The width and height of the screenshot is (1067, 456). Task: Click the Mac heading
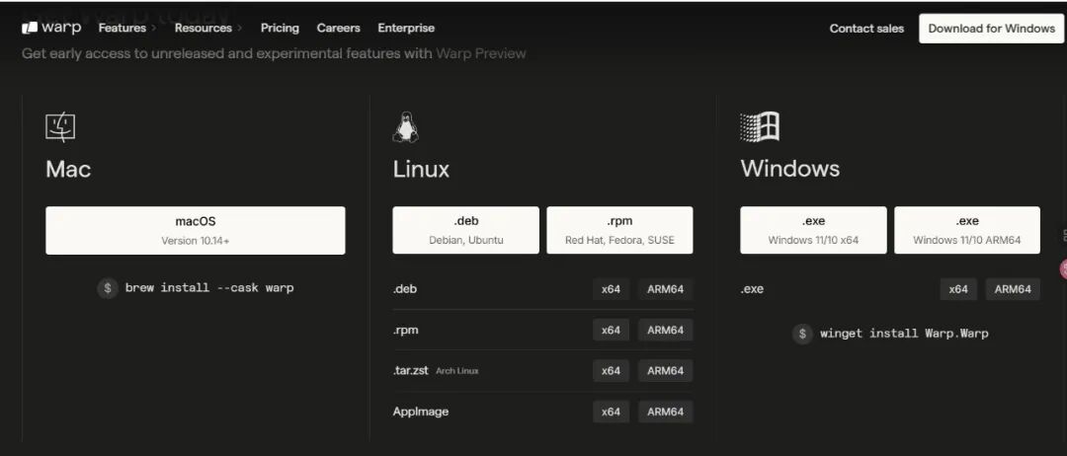pyautogui.click(x=68, y=169)
